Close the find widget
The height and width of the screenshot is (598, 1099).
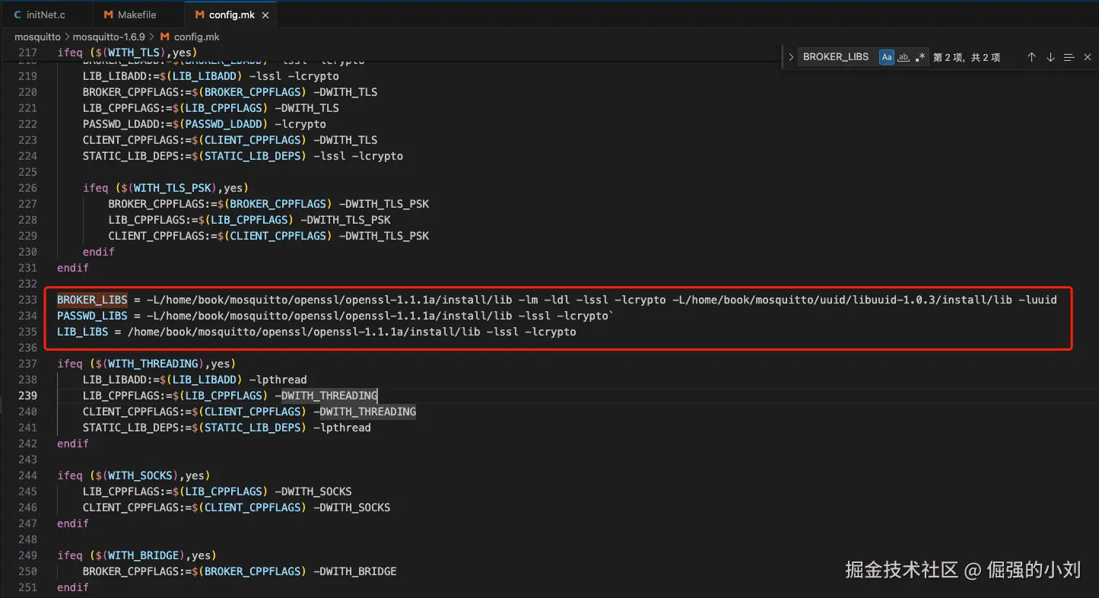click(1088, 57)
